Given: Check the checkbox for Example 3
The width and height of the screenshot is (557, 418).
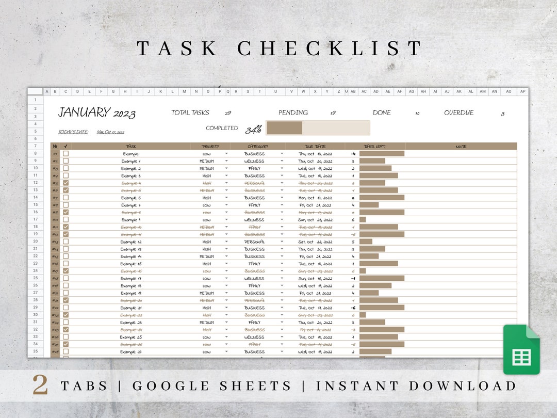Looking at the screenshot, I should click(x=65, y=175).
